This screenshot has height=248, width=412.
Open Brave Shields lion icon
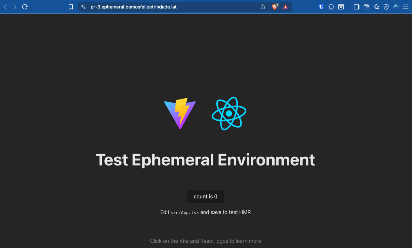275,7
